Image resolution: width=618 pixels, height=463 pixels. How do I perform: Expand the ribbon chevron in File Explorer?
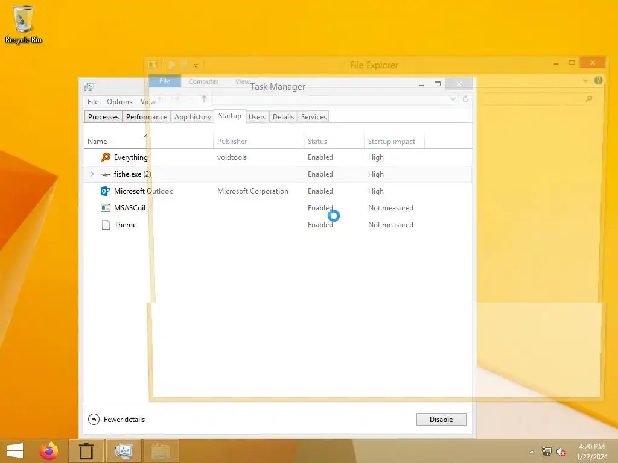[x=585, y=81]
